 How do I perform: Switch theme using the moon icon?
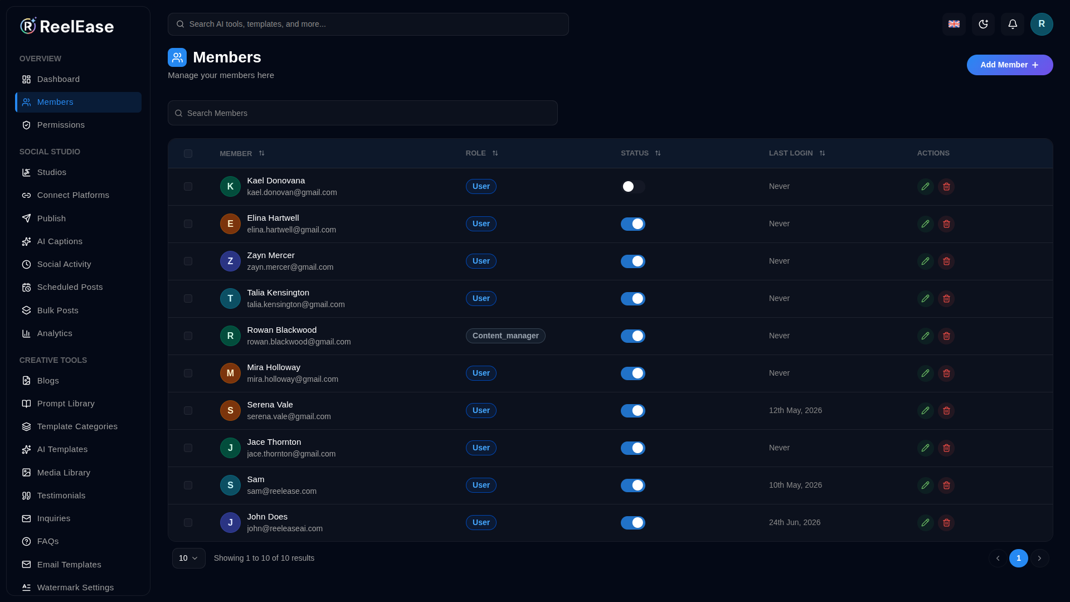tap(983, 24)
